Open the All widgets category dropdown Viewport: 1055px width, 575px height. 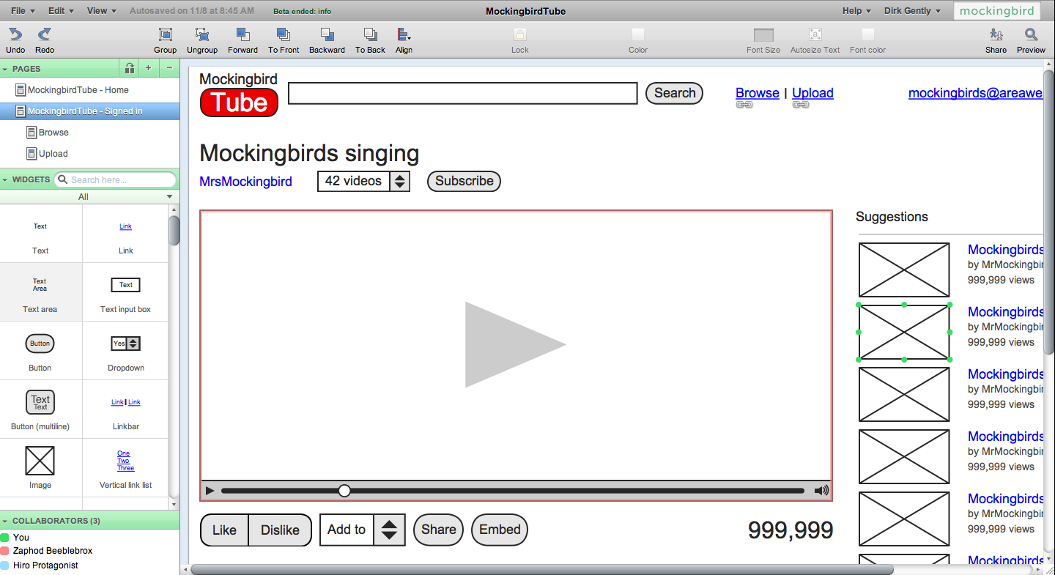click(x=169, y=196)
